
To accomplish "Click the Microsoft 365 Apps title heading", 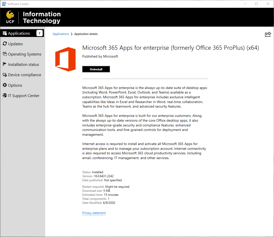I will (x=171, y=48).
